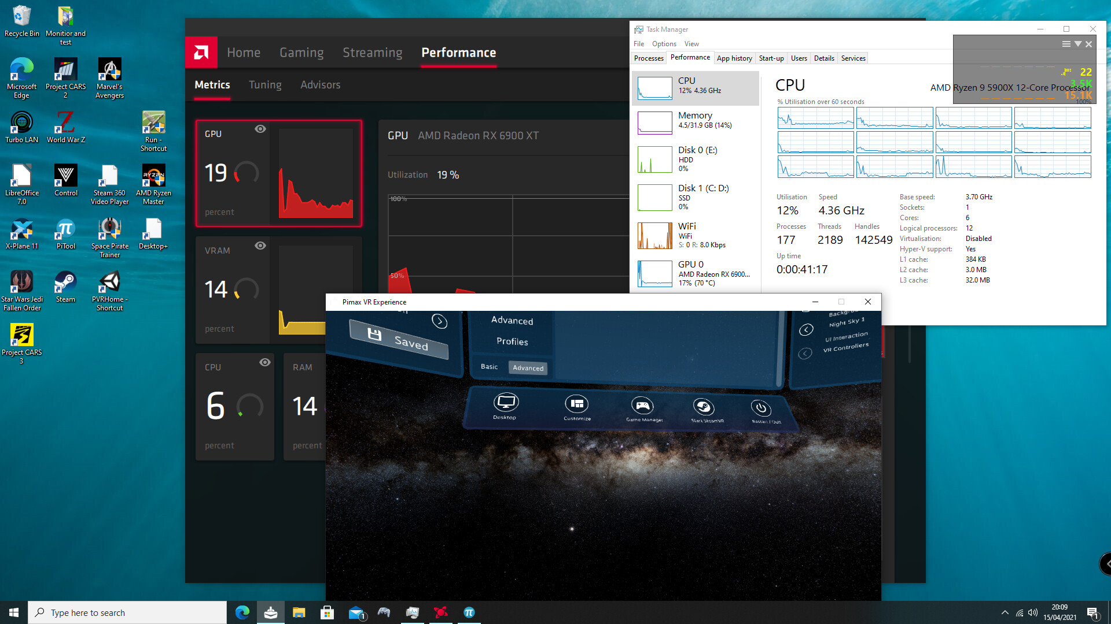Open the Gaming tab in Radeon Software
Image resolution: width=1111 pixels, height=624 pixels.
click(x=301, y=53)
